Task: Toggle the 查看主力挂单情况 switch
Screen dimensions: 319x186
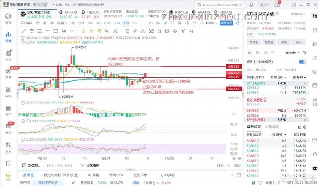Action: 302,62
